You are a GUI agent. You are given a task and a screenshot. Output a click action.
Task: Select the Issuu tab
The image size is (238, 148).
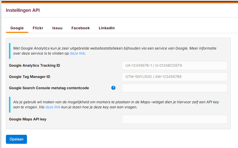57,28
